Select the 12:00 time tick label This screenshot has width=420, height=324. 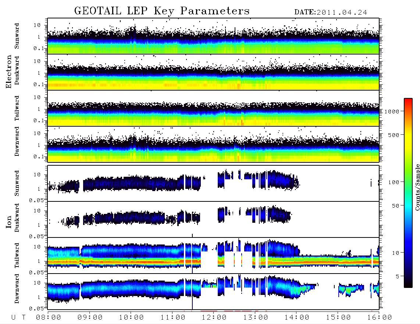[214, 318]
